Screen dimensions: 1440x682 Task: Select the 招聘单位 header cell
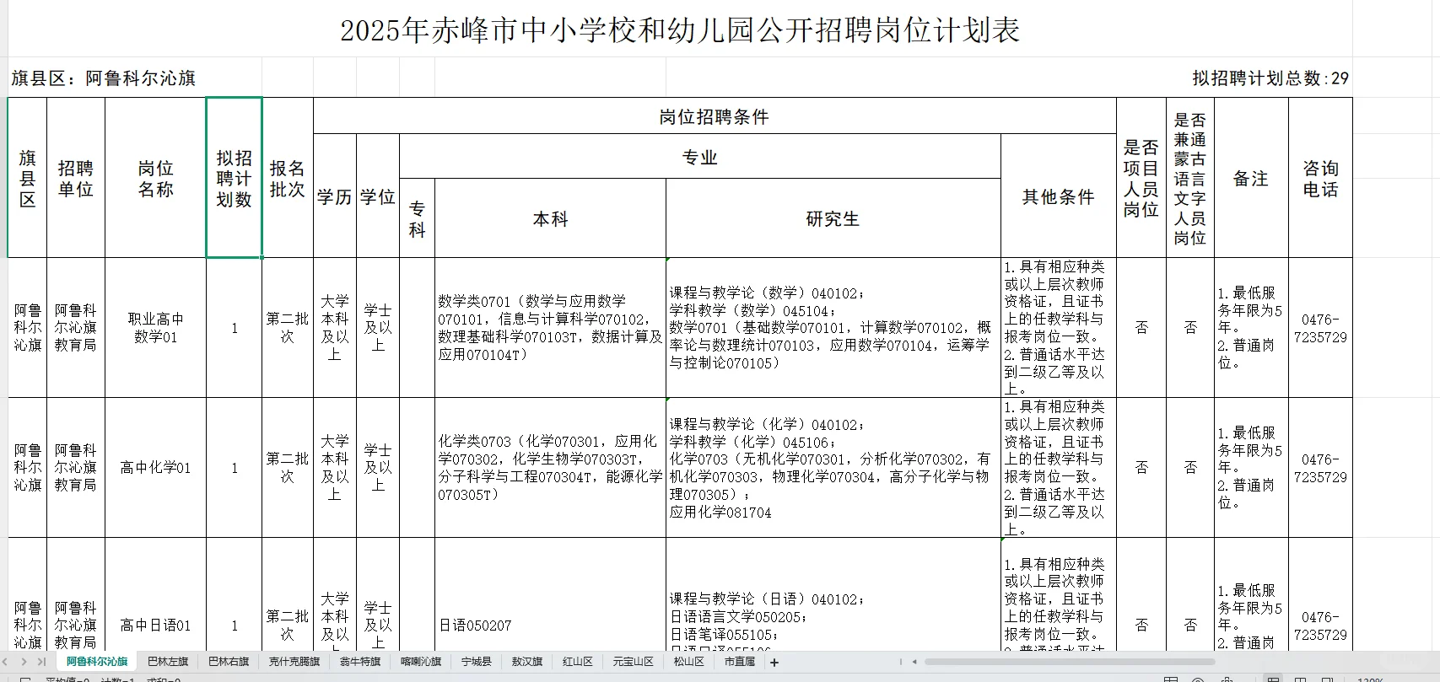76,178
